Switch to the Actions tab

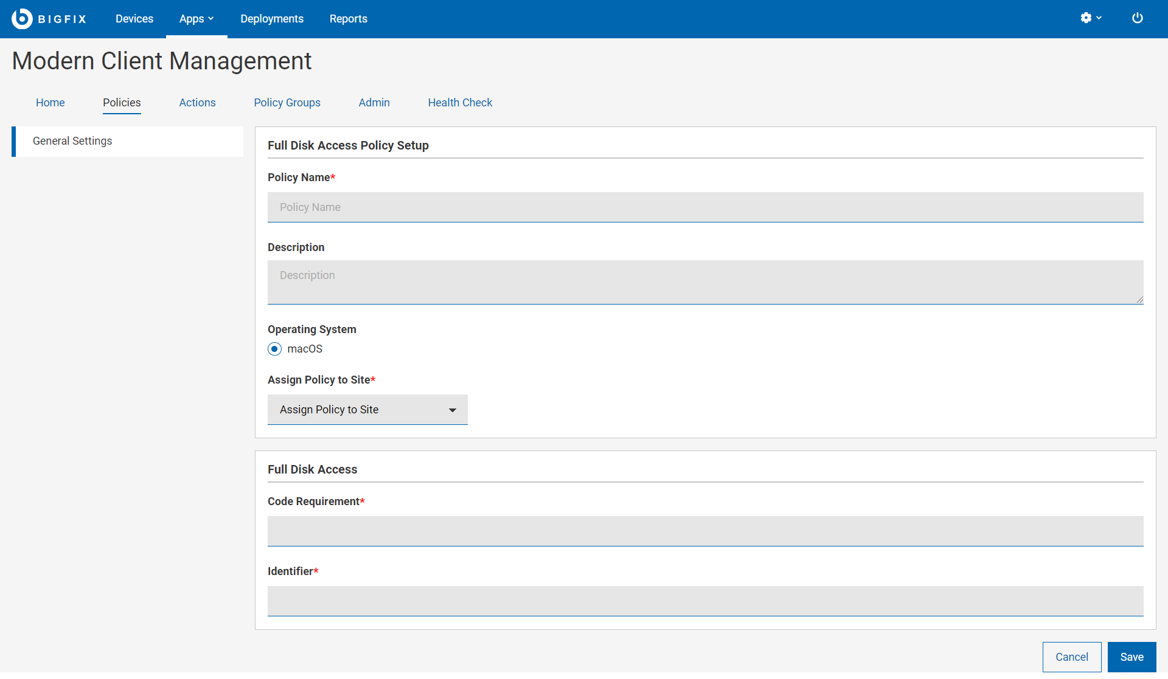click(x=197, y=103)
